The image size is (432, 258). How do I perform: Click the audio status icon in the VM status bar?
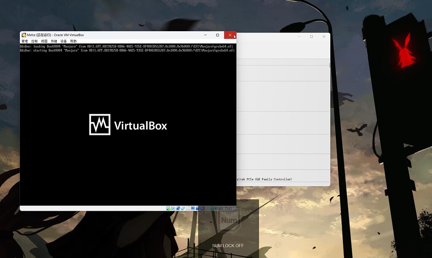173,208
